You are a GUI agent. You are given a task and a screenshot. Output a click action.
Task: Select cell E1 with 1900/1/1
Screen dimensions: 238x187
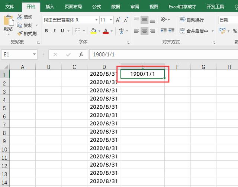click(143, 74)
